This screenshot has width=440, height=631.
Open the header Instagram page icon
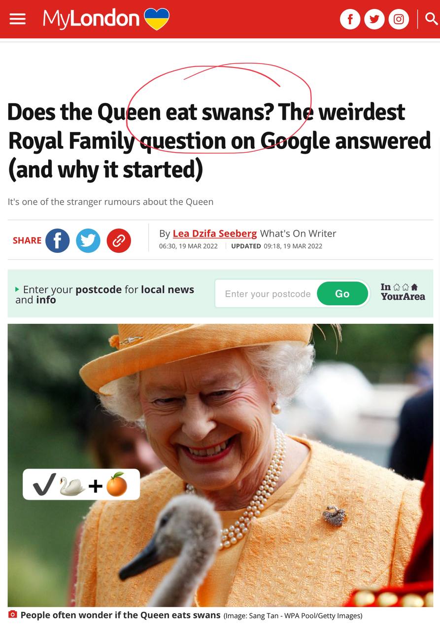399,19
